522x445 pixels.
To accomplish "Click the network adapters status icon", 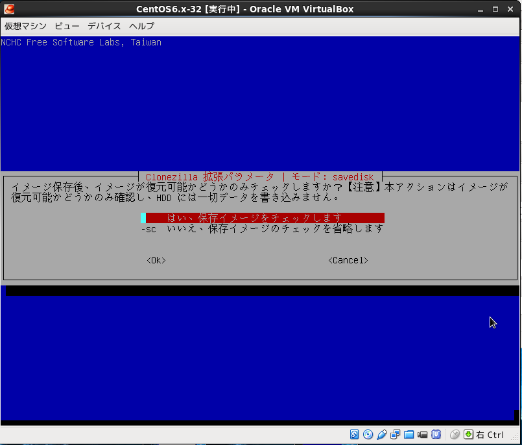I will (x=396, y=435).
